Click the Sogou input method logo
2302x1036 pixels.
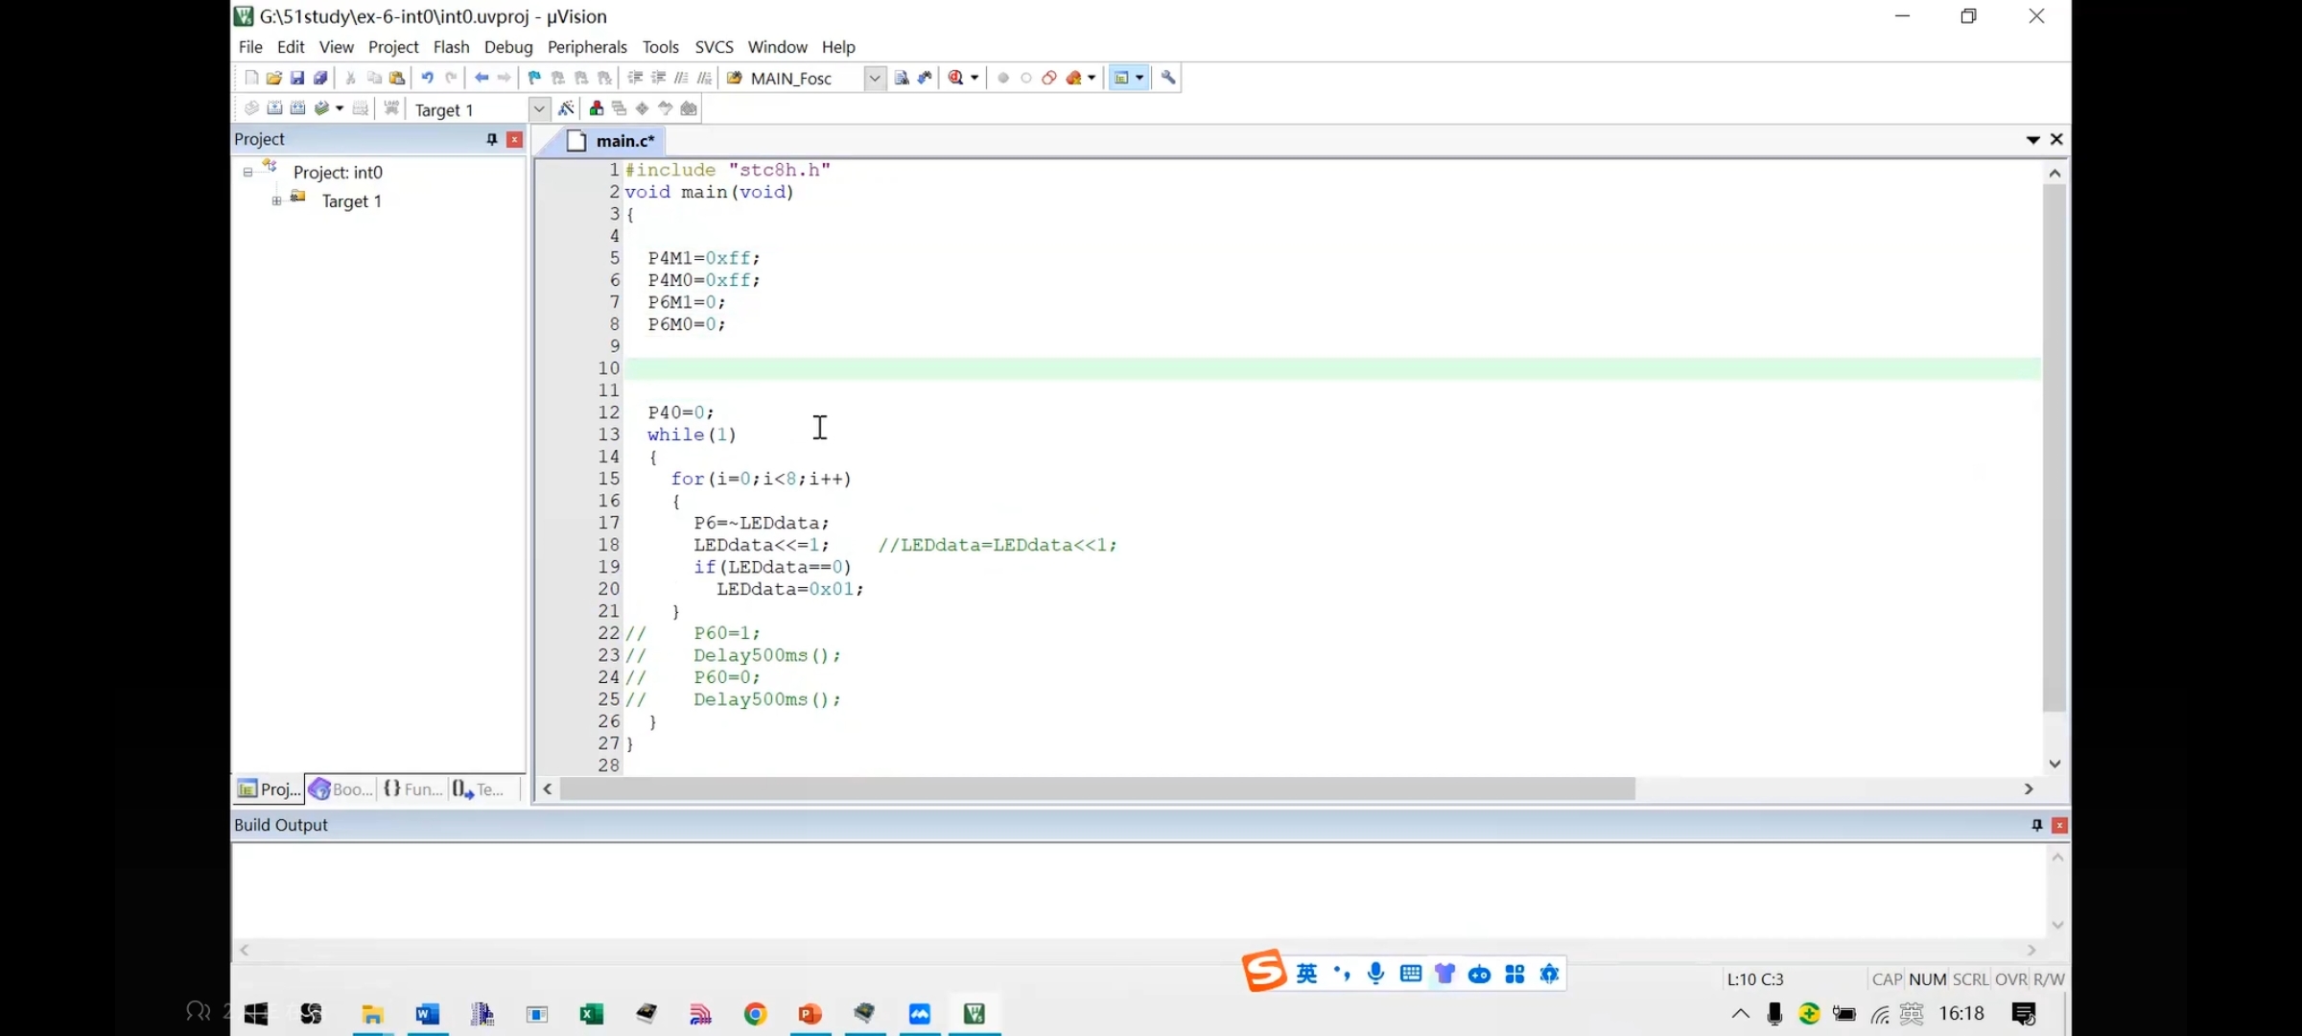[1264, 971]
